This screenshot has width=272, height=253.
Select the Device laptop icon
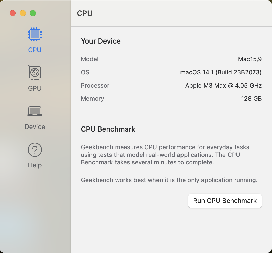pos(35,111)
